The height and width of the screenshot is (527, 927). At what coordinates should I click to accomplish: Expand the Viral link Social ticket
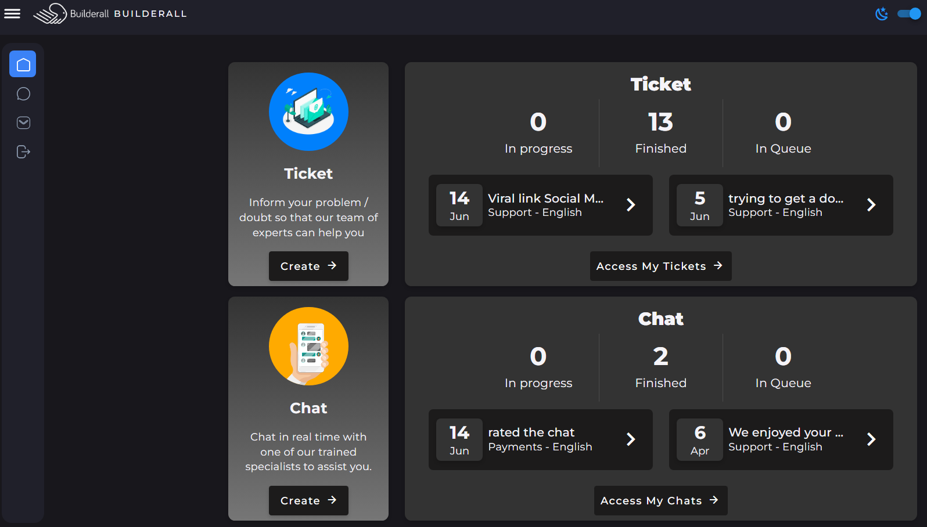pyautogui.click(x=631, y=205)
